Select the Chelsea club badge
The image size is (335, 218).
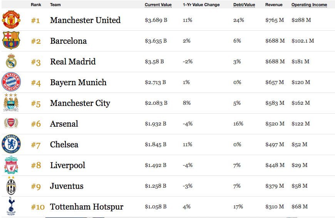tap(11, 144)
